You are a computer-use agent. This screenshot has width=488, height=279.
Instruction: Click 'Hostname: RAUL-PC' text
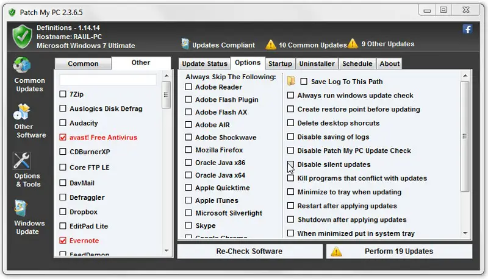69,37
